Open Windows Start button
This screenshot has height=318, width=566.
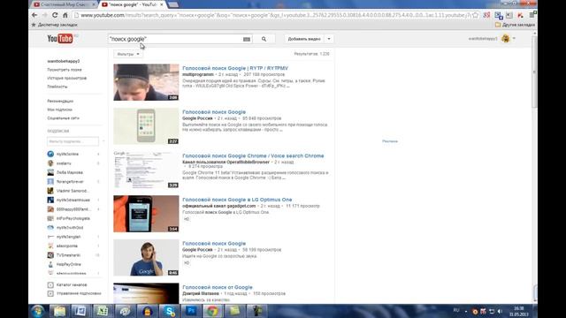coord(38,311)
